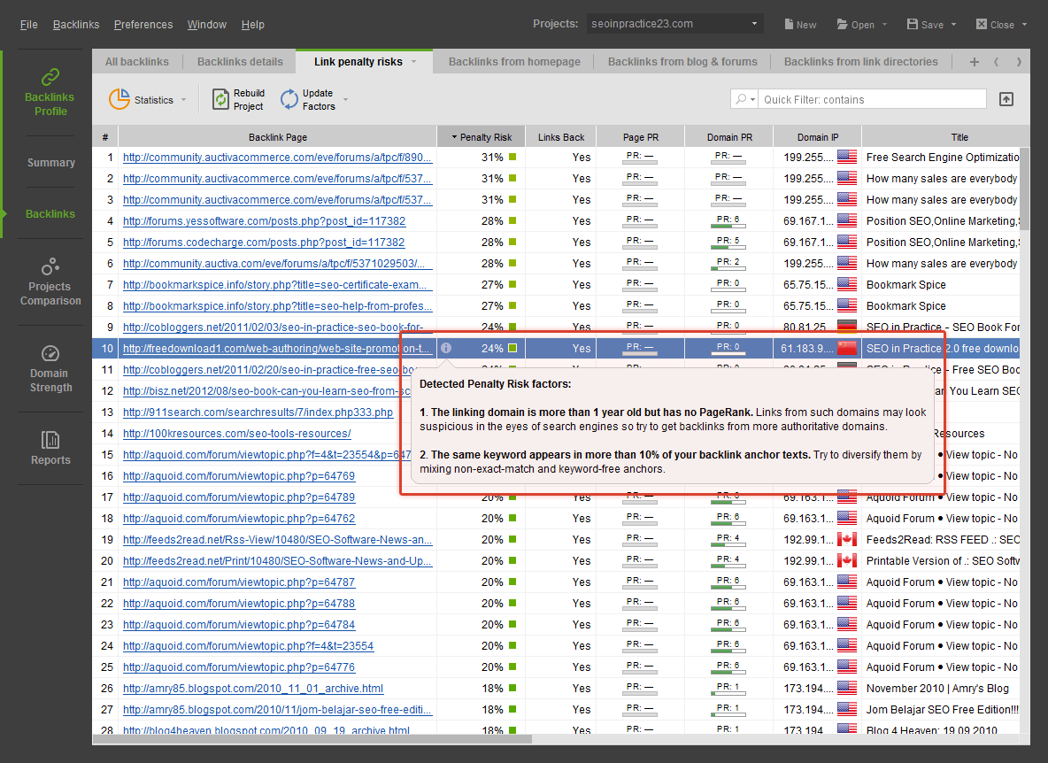This screenshot has width=1048, height=763.
Task: Sort by Domain IP column header
Action: (x=817, y=137)
